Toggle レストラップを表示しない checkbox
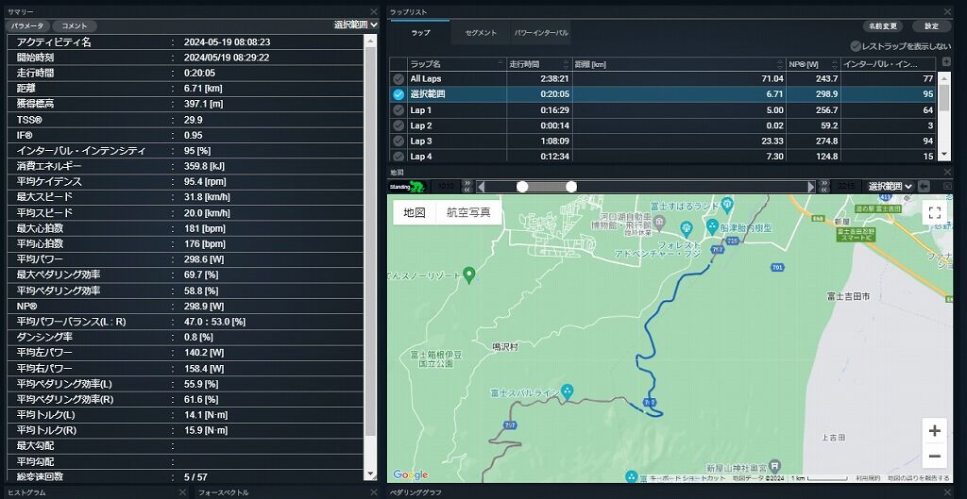 point(856,46)
